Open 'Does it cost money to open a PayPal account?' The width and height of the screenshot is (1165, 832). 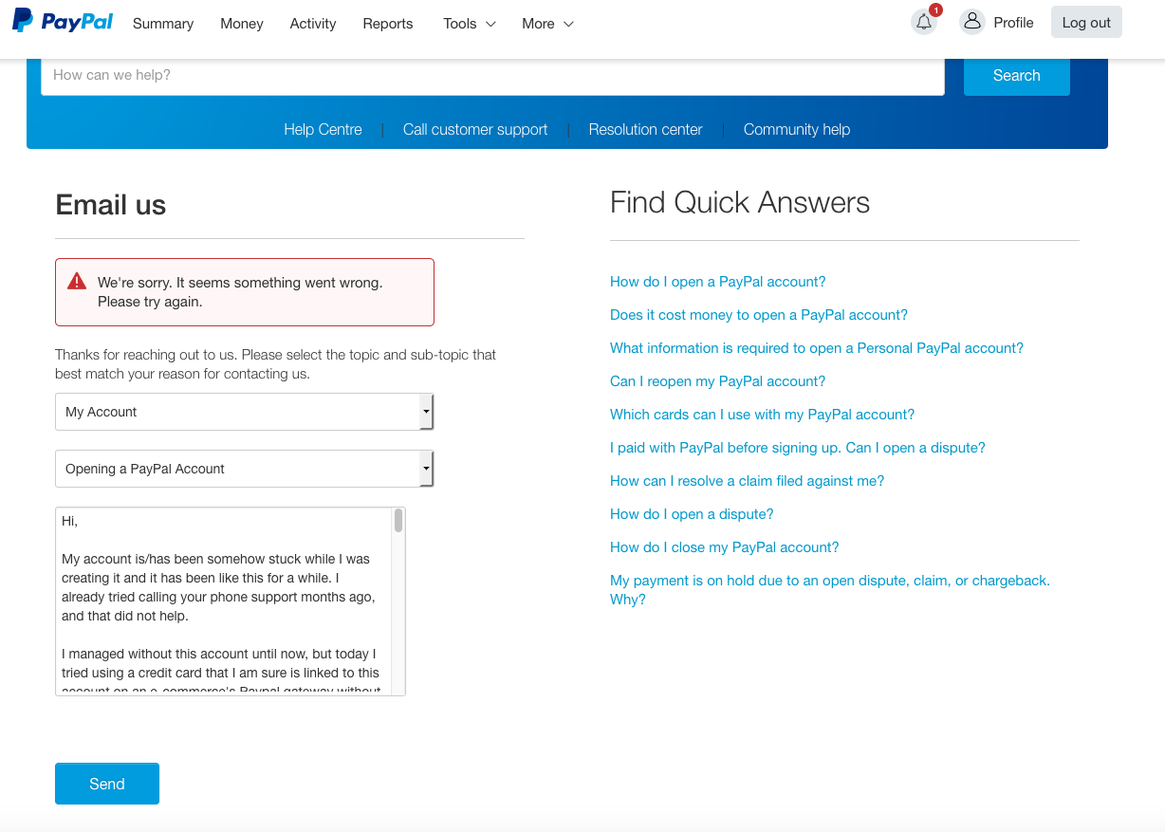tap(759, 315)
